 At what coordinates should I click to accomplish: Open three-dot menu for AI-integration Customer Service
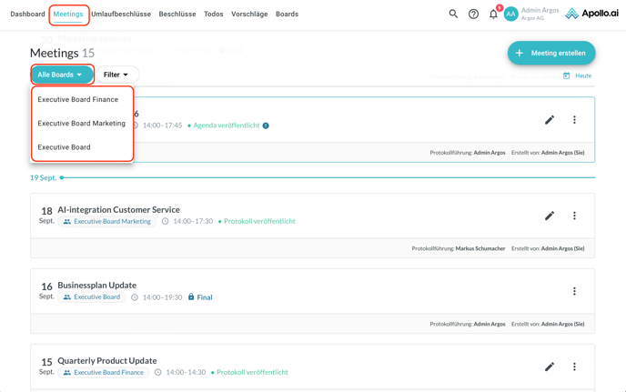pos(574,216)
